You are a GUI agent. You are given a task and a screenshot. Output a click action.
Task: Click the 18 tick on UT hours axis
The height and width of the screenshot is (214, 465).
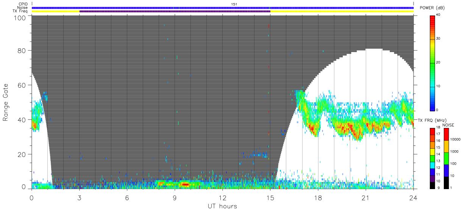[318, 197]
